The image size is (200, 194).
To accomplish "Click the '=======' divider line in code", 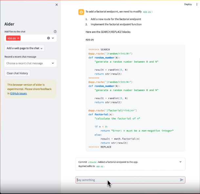I will pyautogui.click(x=94, y=78).
